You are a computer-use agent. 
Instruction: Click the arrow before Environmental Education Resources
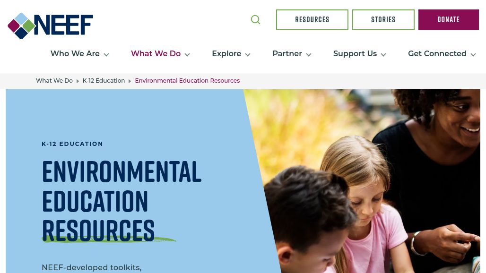pyautogui.click(x=130, y=81)
